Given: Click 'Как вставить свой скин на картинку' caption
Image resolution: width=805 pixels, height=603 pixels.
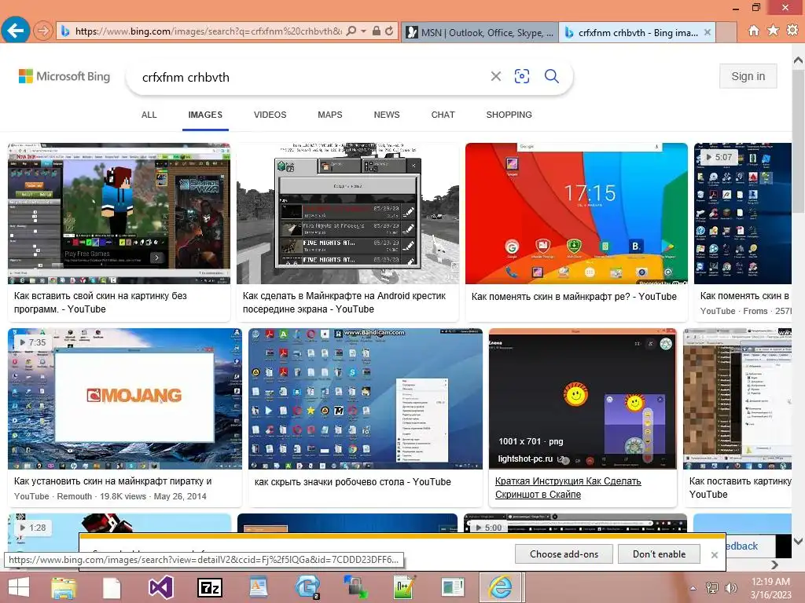Looking at the screenshot, I should [100, 302].
